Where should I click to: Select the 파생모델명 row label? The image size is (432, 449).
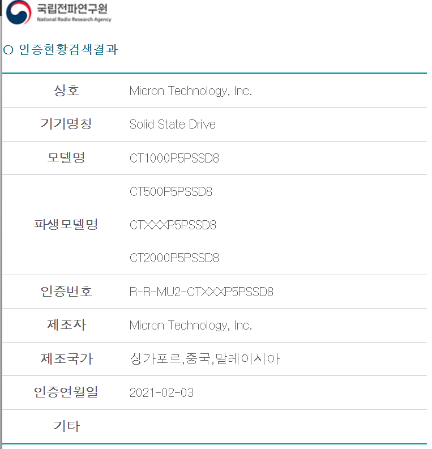pyautogui.click(x=66, y=225)
